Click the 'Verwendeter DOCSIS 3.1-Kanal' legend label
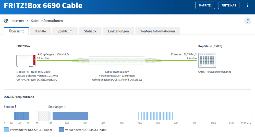255x137 pixels. click(86, 130)
